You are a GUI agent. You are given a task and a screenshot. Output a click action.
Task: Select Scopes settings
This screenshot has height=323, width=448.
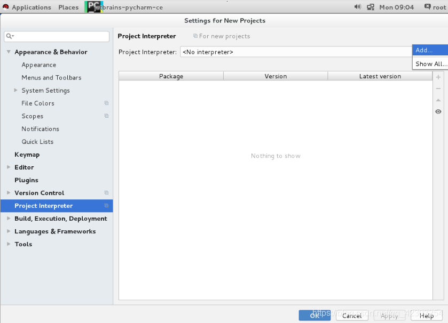[32, 116]
